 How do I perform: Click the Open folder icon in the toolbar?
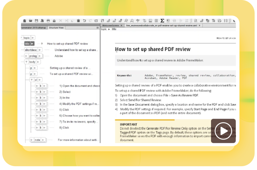coord(30,21)
